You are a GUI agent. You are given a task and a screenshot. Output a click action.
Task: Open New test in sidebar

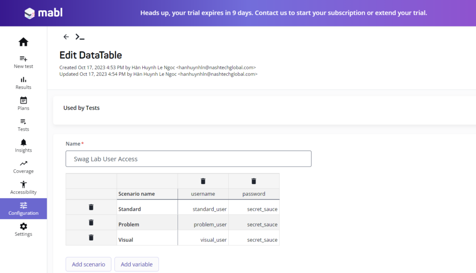pyautogui.click(x=23, y=62)
